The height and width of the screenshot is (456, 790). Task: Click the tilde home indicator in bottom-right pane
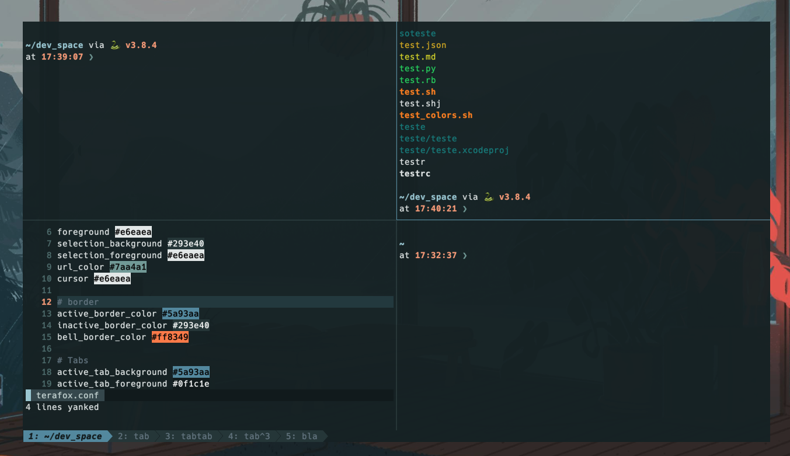coord(401,243)
